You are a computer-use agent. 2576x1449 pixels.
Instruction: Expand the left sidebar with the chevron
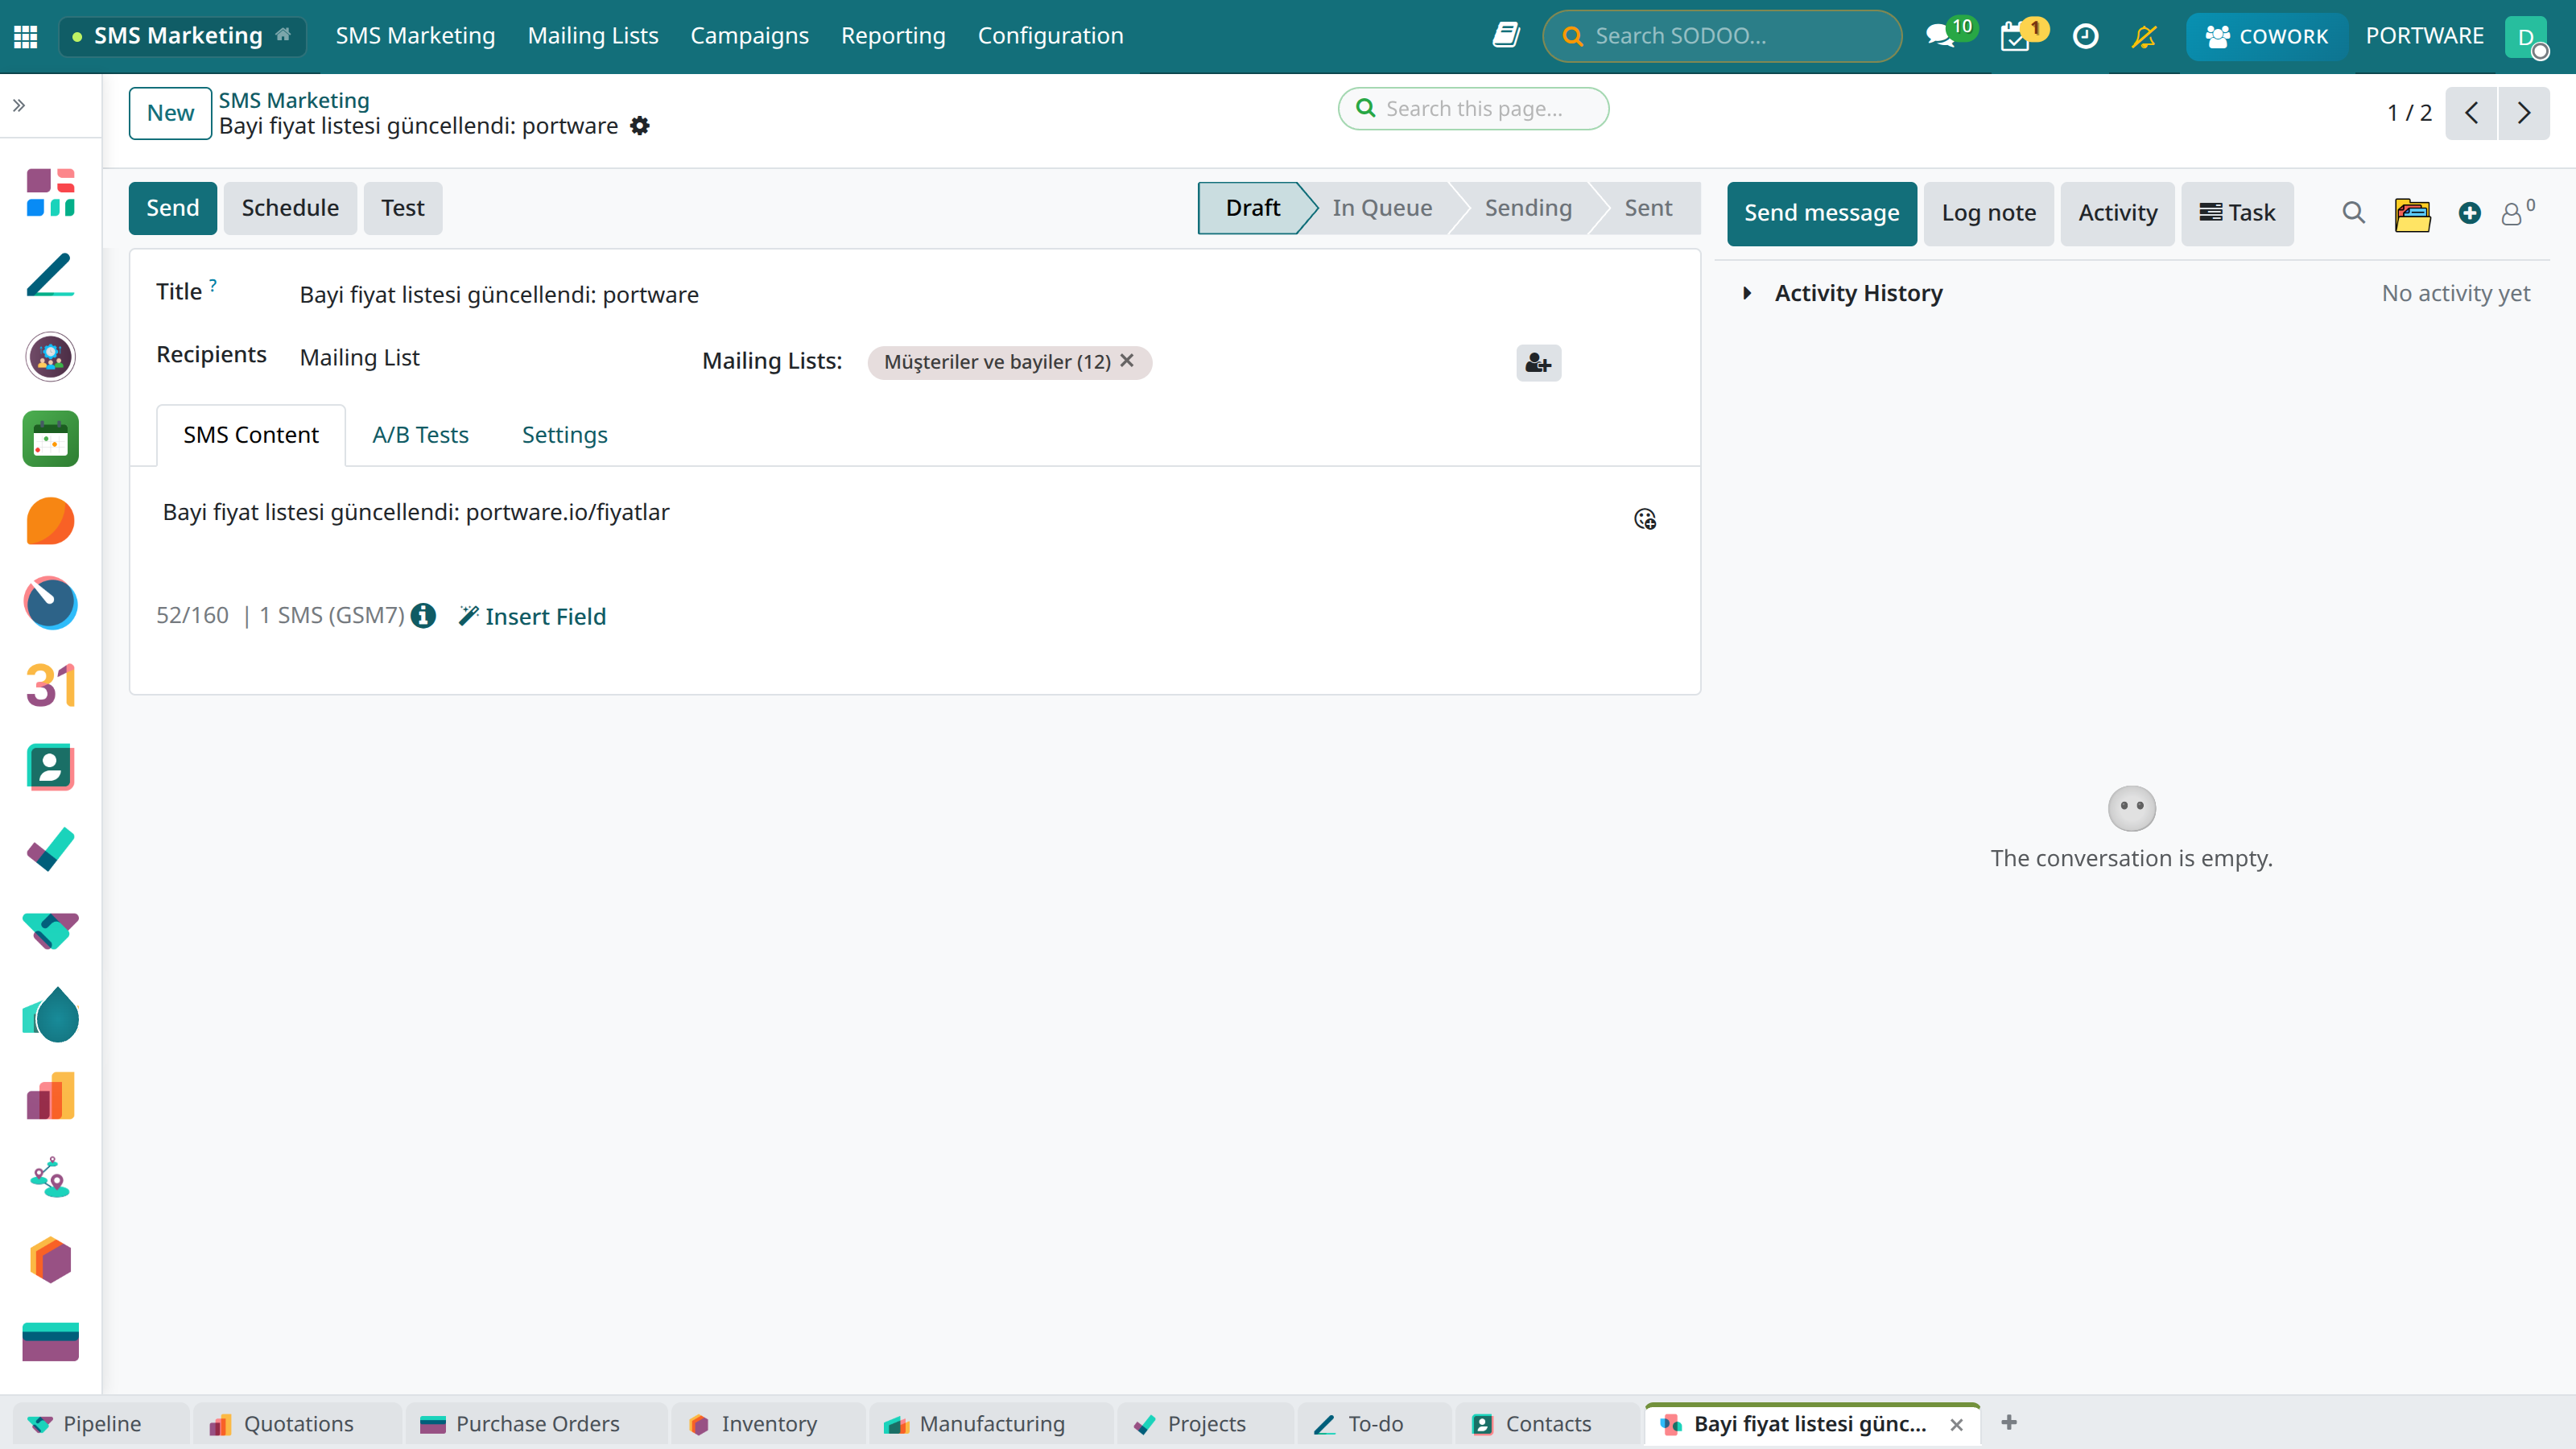[19, 105]
